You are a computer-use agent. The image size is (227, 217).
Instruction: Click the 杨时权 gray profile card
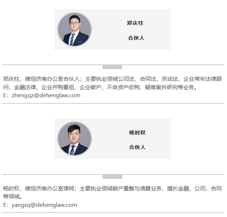[112, 139]
